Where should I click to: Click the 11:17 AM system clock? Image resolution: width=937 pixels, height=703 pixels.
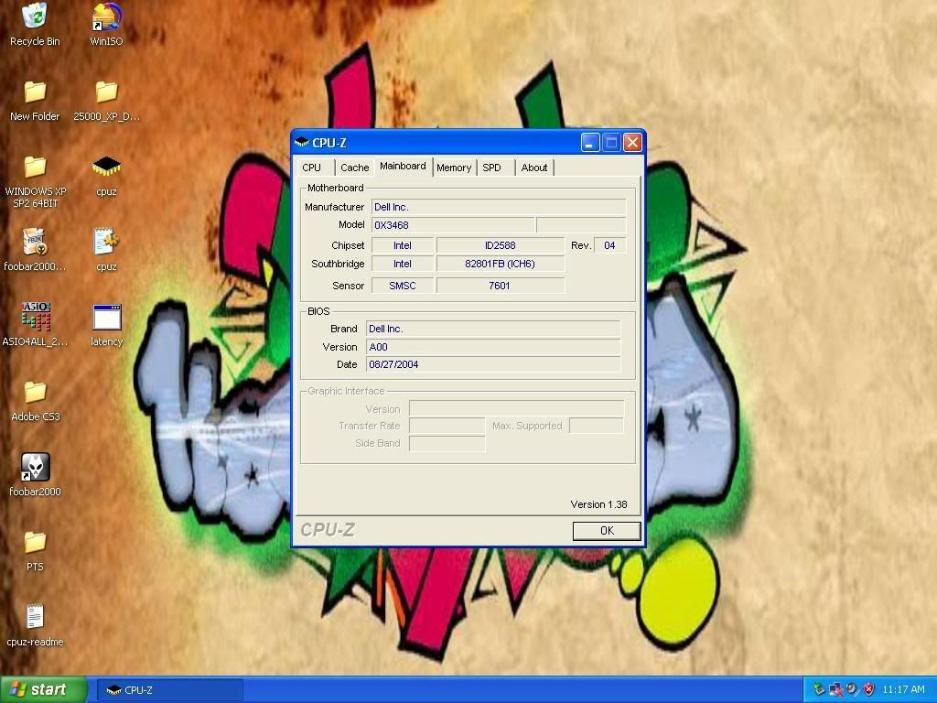coord(903,689)
